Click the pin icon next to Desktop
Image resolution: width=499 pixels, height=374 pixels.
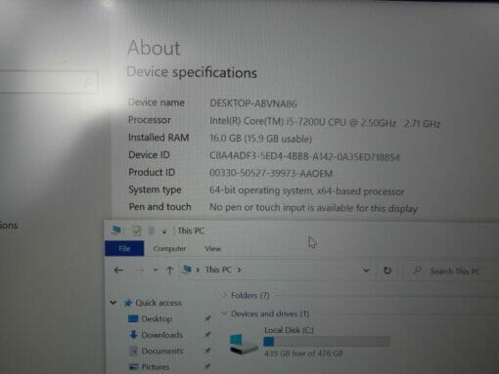tap(207, 318)
